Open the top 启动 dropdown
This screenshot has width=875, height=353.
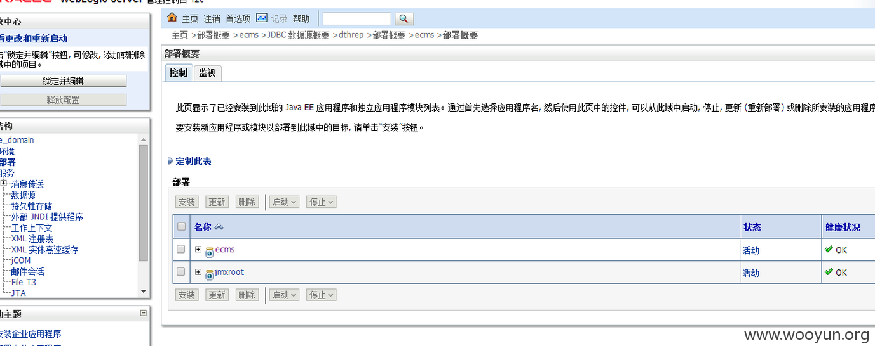coord(284,202)
